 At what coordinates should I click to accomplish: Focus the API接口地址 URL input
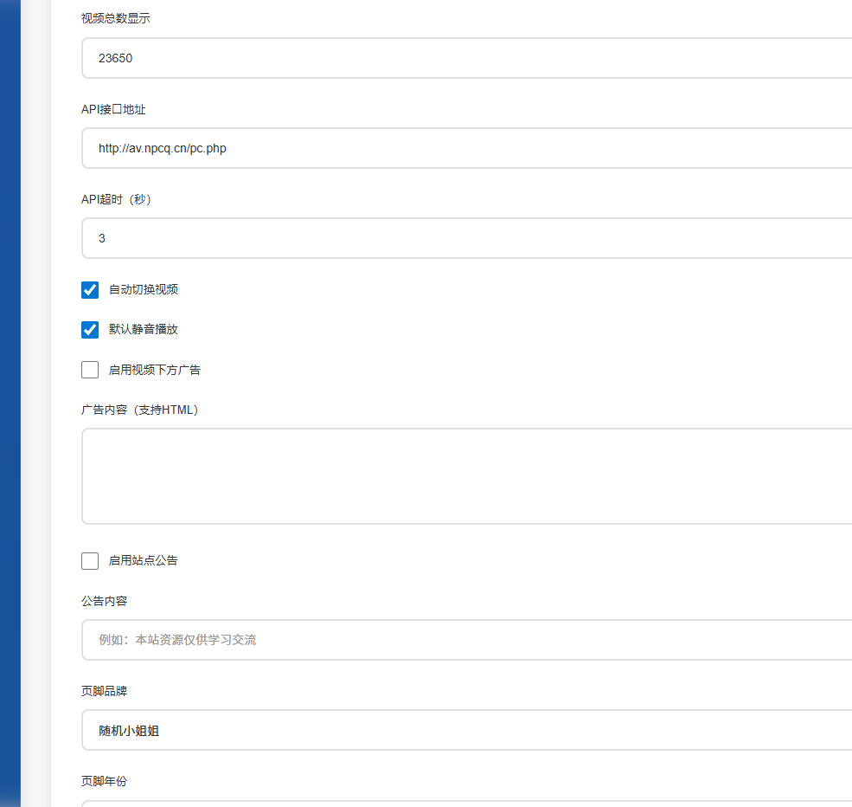pyautogui.click(x=467, y=148)
